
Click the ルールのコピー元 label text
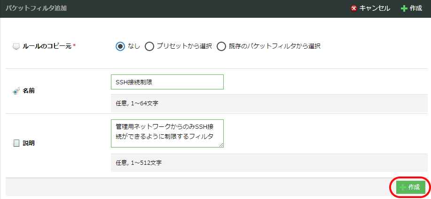(47, 47)
